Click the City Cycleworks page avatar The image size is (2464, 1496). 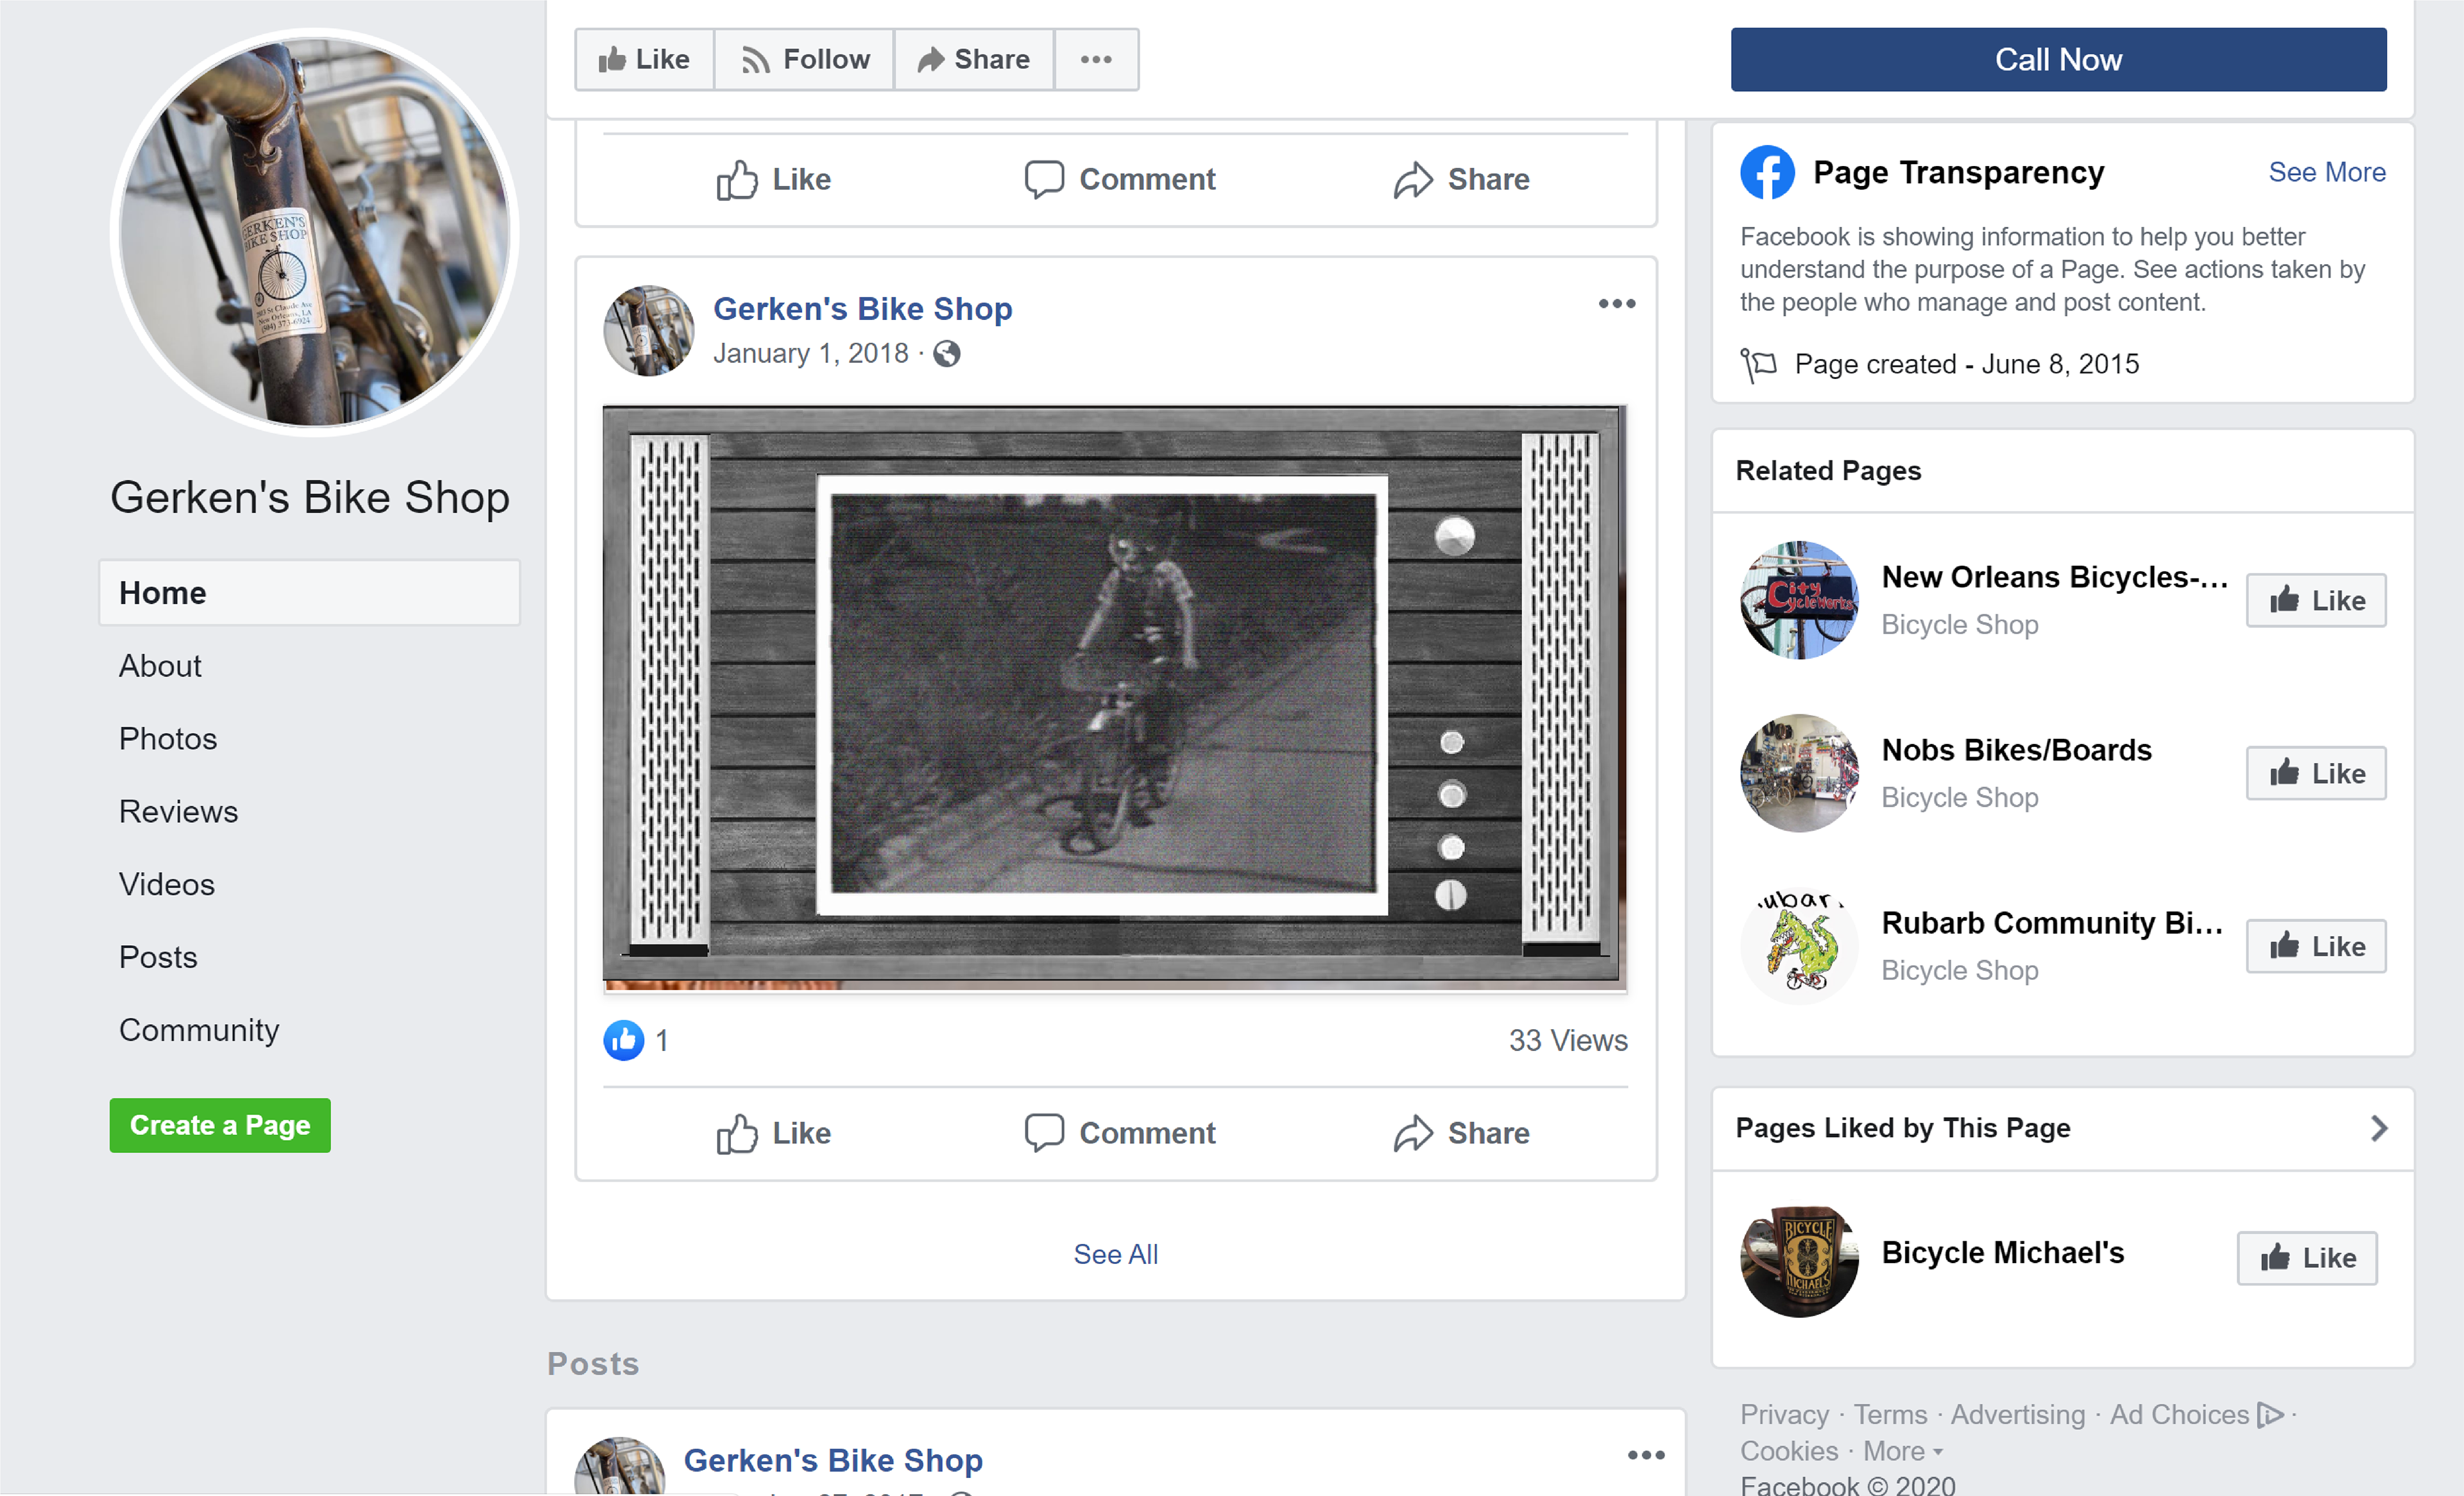pos(1799,600)
